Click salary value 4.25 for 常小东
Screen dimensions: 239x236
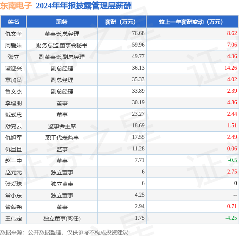139,195
